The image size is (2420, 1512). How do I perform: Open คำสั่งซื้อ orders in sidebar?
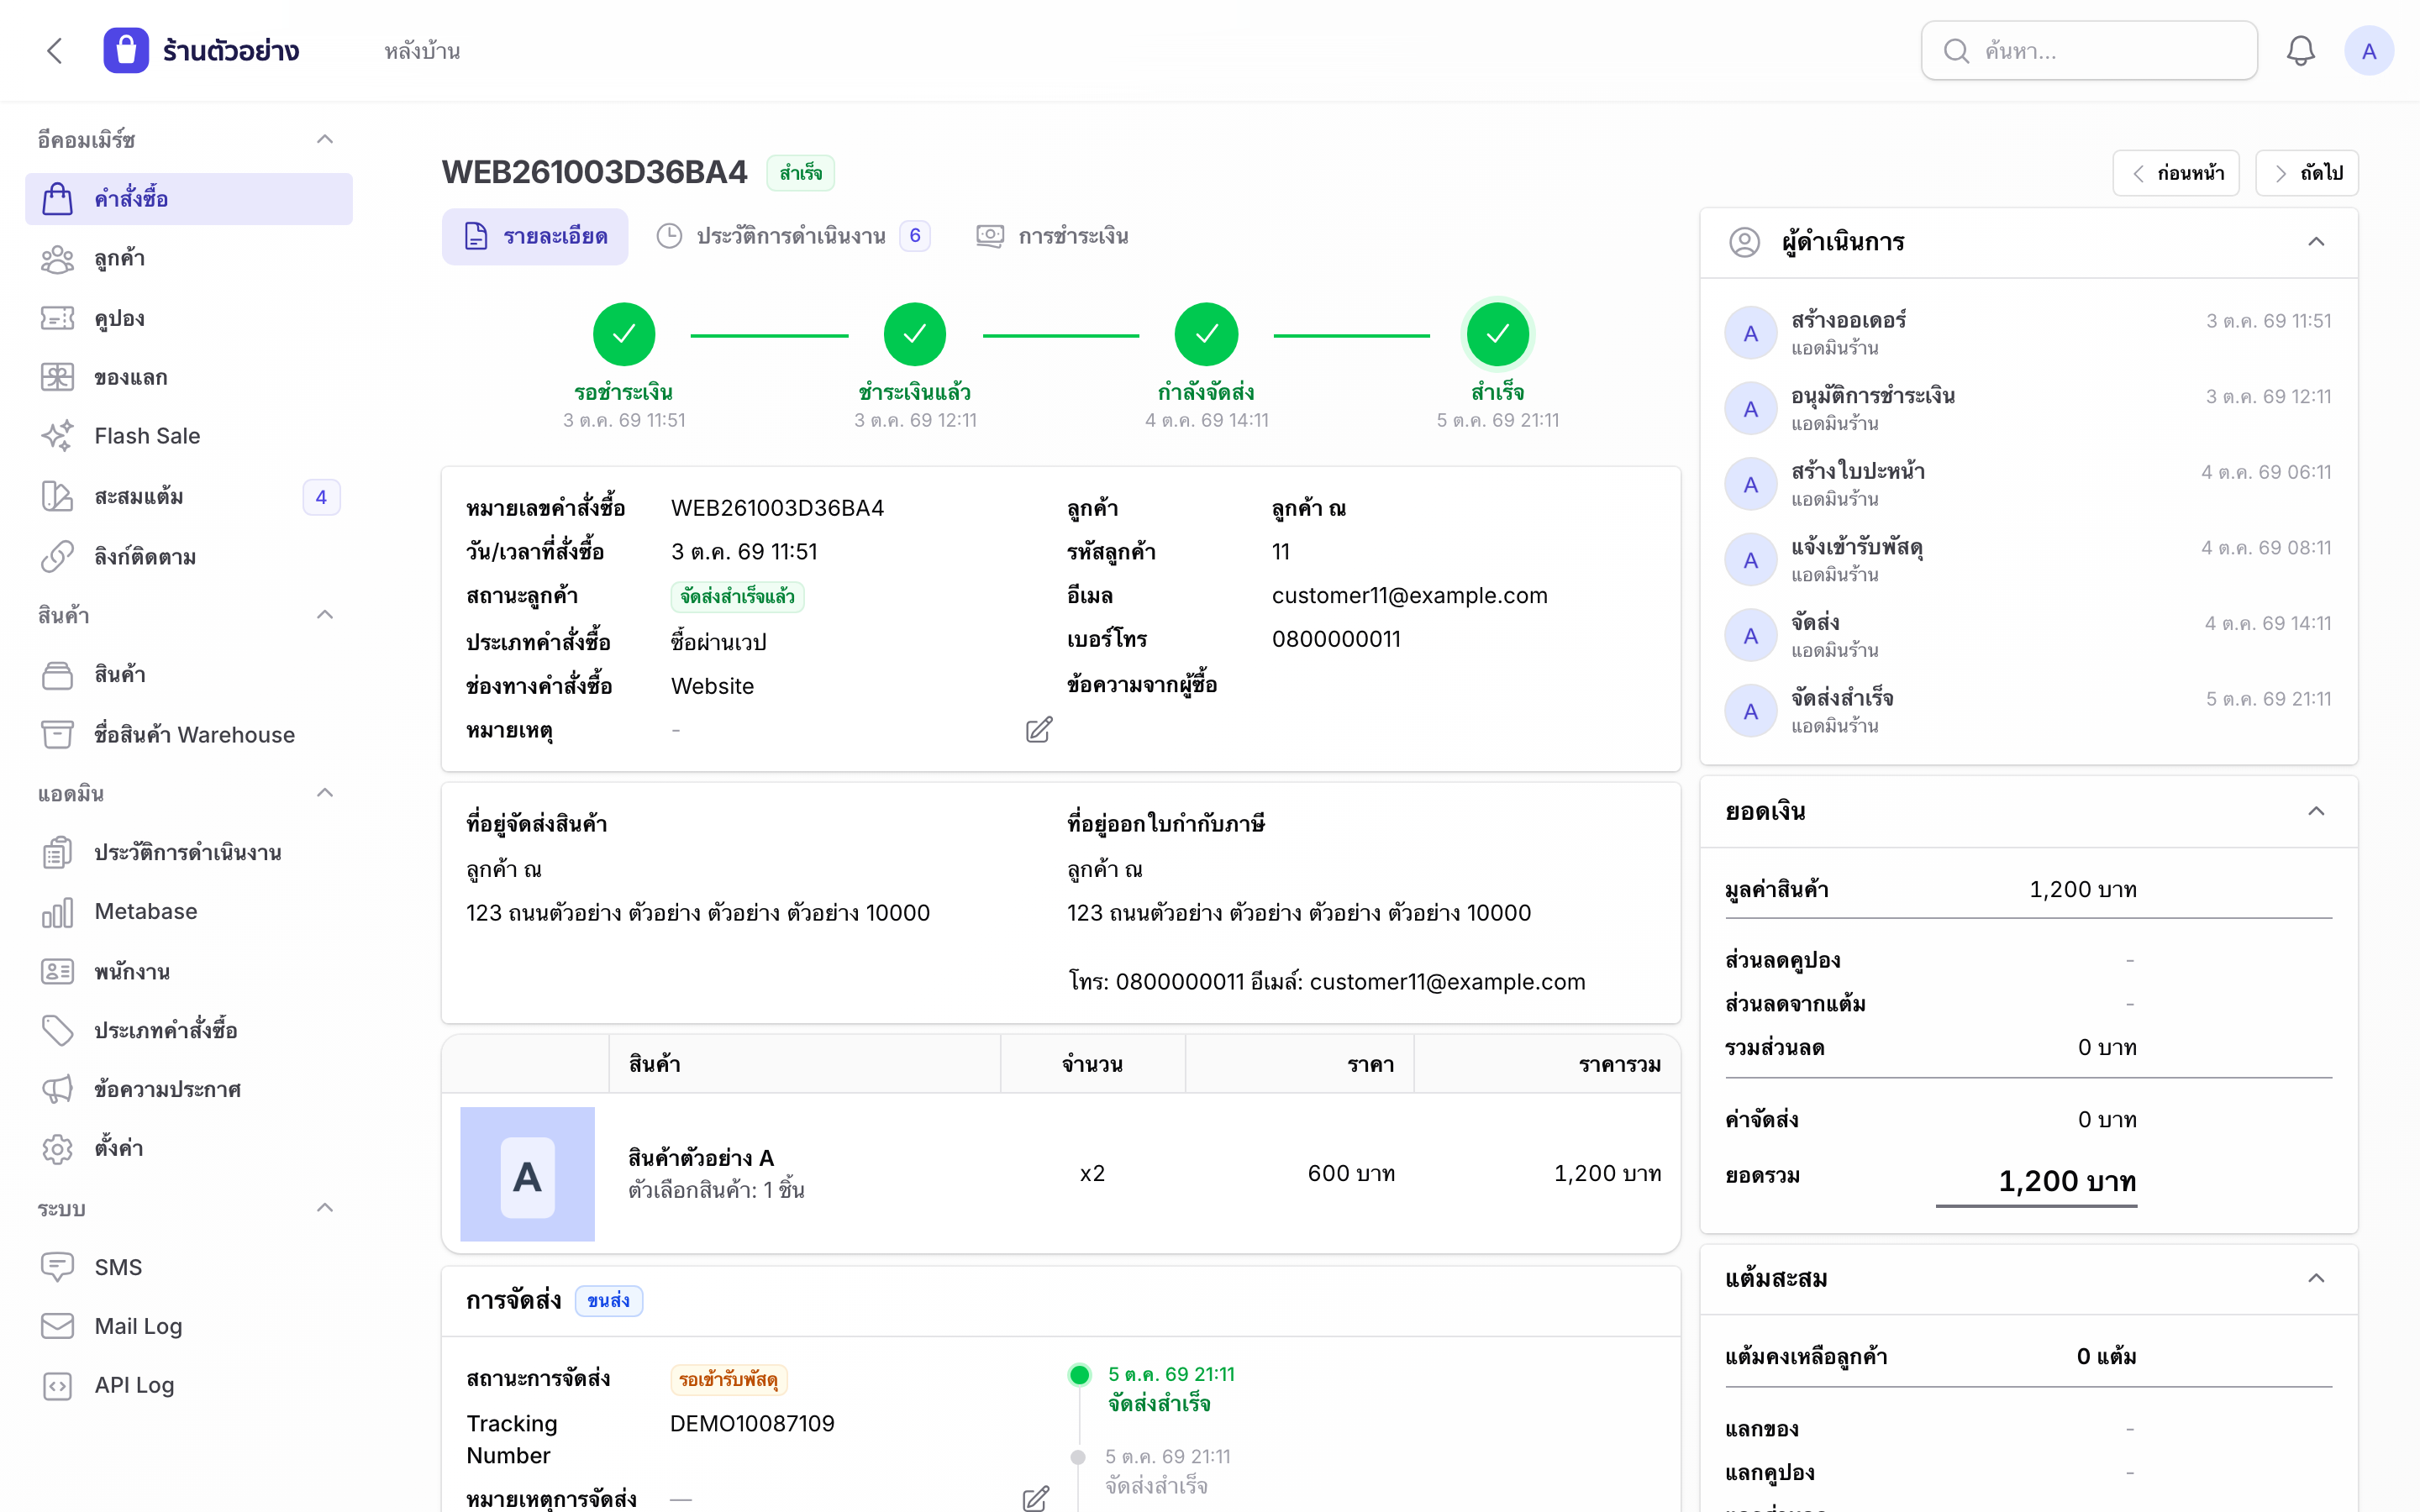(x=189, y=199)
